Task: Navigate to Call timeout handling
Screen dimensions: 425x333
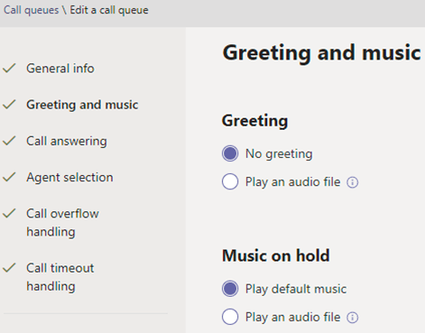Action: pyautogui.click(x=60, y=277)
